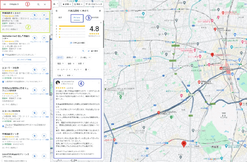The width and height of the screenshot is (247, 162).
Task: Select the red pin on the blue expressway
Action: (159, 113)
